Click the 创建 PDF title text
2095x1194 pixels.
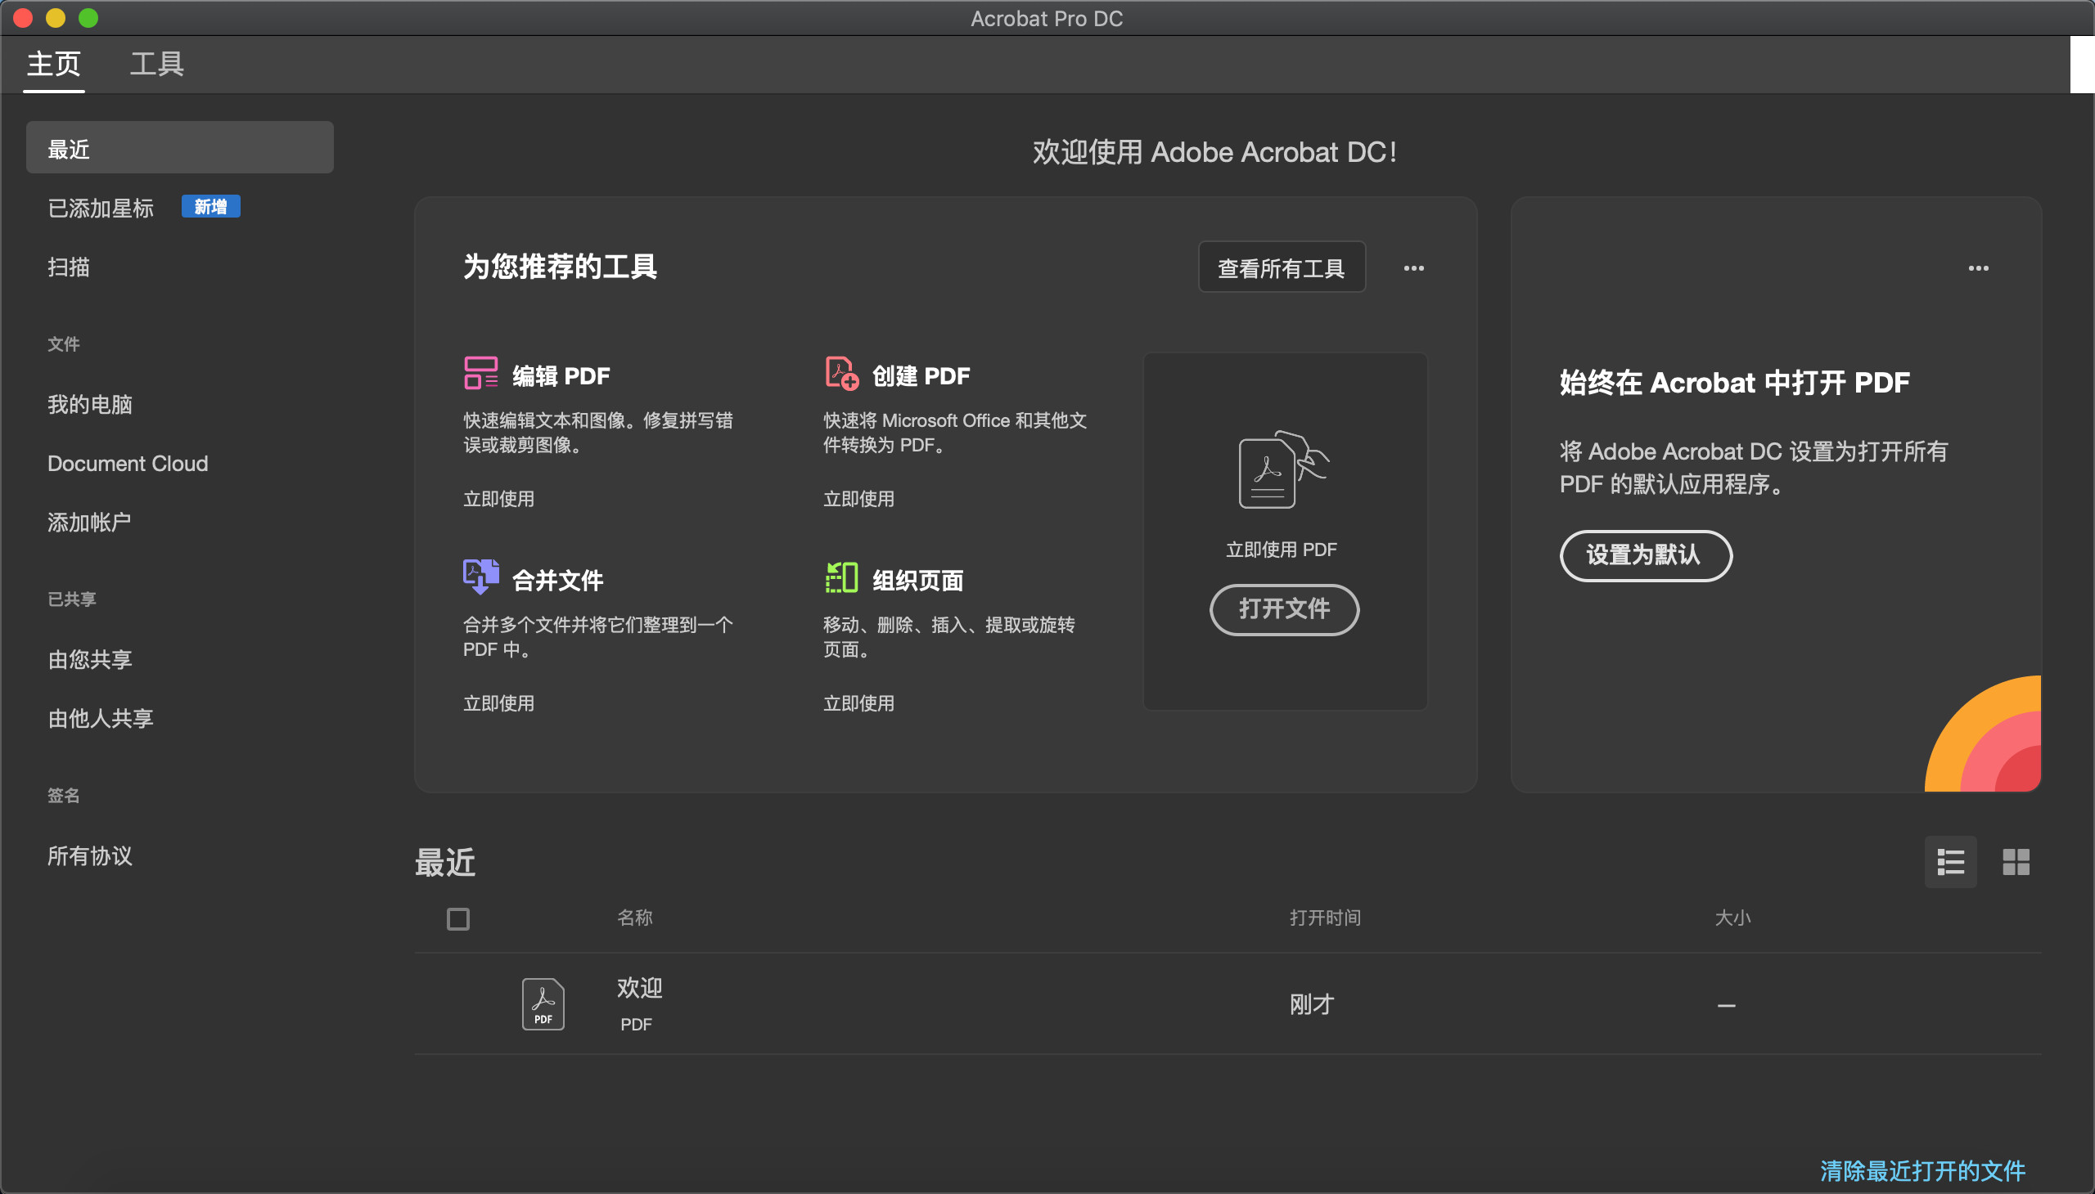pos(921,375)
